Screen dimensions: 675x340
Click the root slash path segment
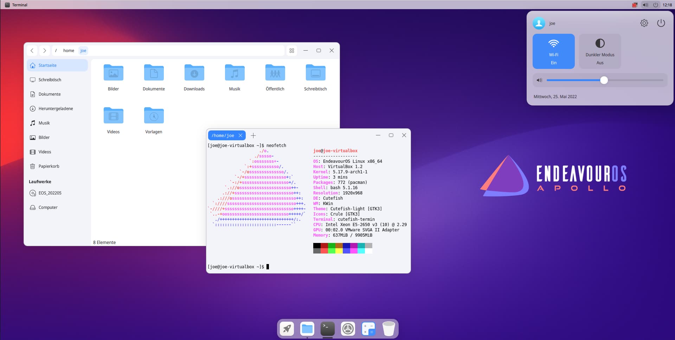(x=56, y=51)
